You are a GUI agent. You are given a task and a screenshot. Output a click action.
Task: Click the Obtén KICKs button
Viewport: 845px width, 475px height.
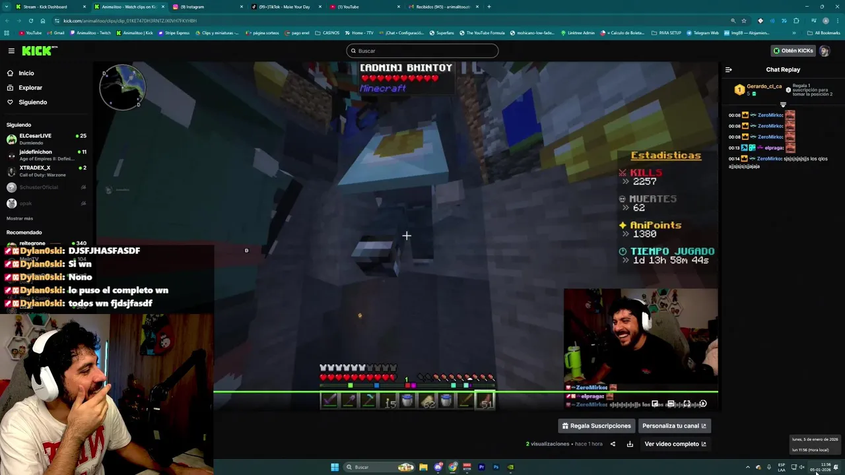coord(794,51)
